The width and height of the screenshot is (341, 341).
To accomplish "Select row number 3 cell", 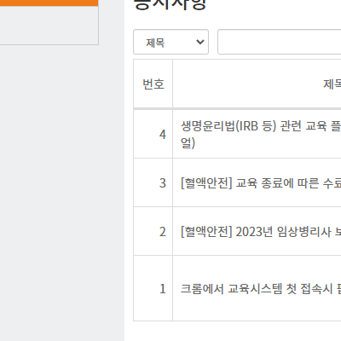I will tap(153, 182).
